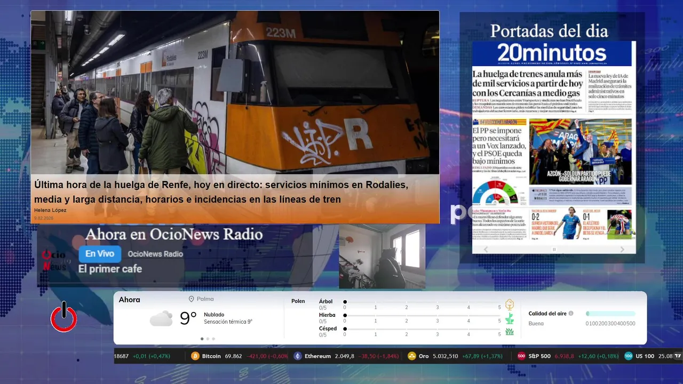Viewport: 683px width, 384px height.
Task: Click the grass pollen icon for Césped
Action: 510,332
